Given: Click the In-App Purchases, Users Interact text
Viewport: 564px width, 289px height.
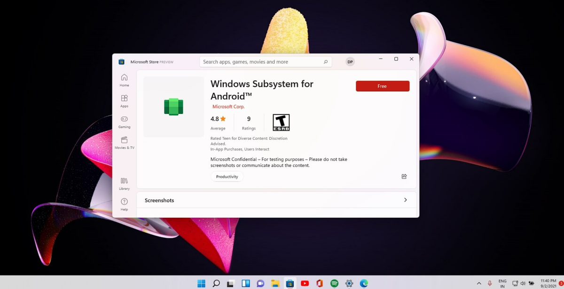Looking at the screenshot, I should [240, 149].
